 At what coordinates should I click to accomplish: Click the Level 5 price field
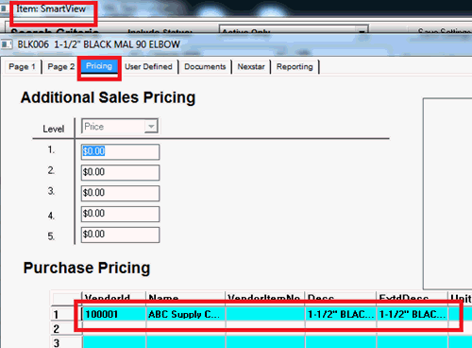120,235
